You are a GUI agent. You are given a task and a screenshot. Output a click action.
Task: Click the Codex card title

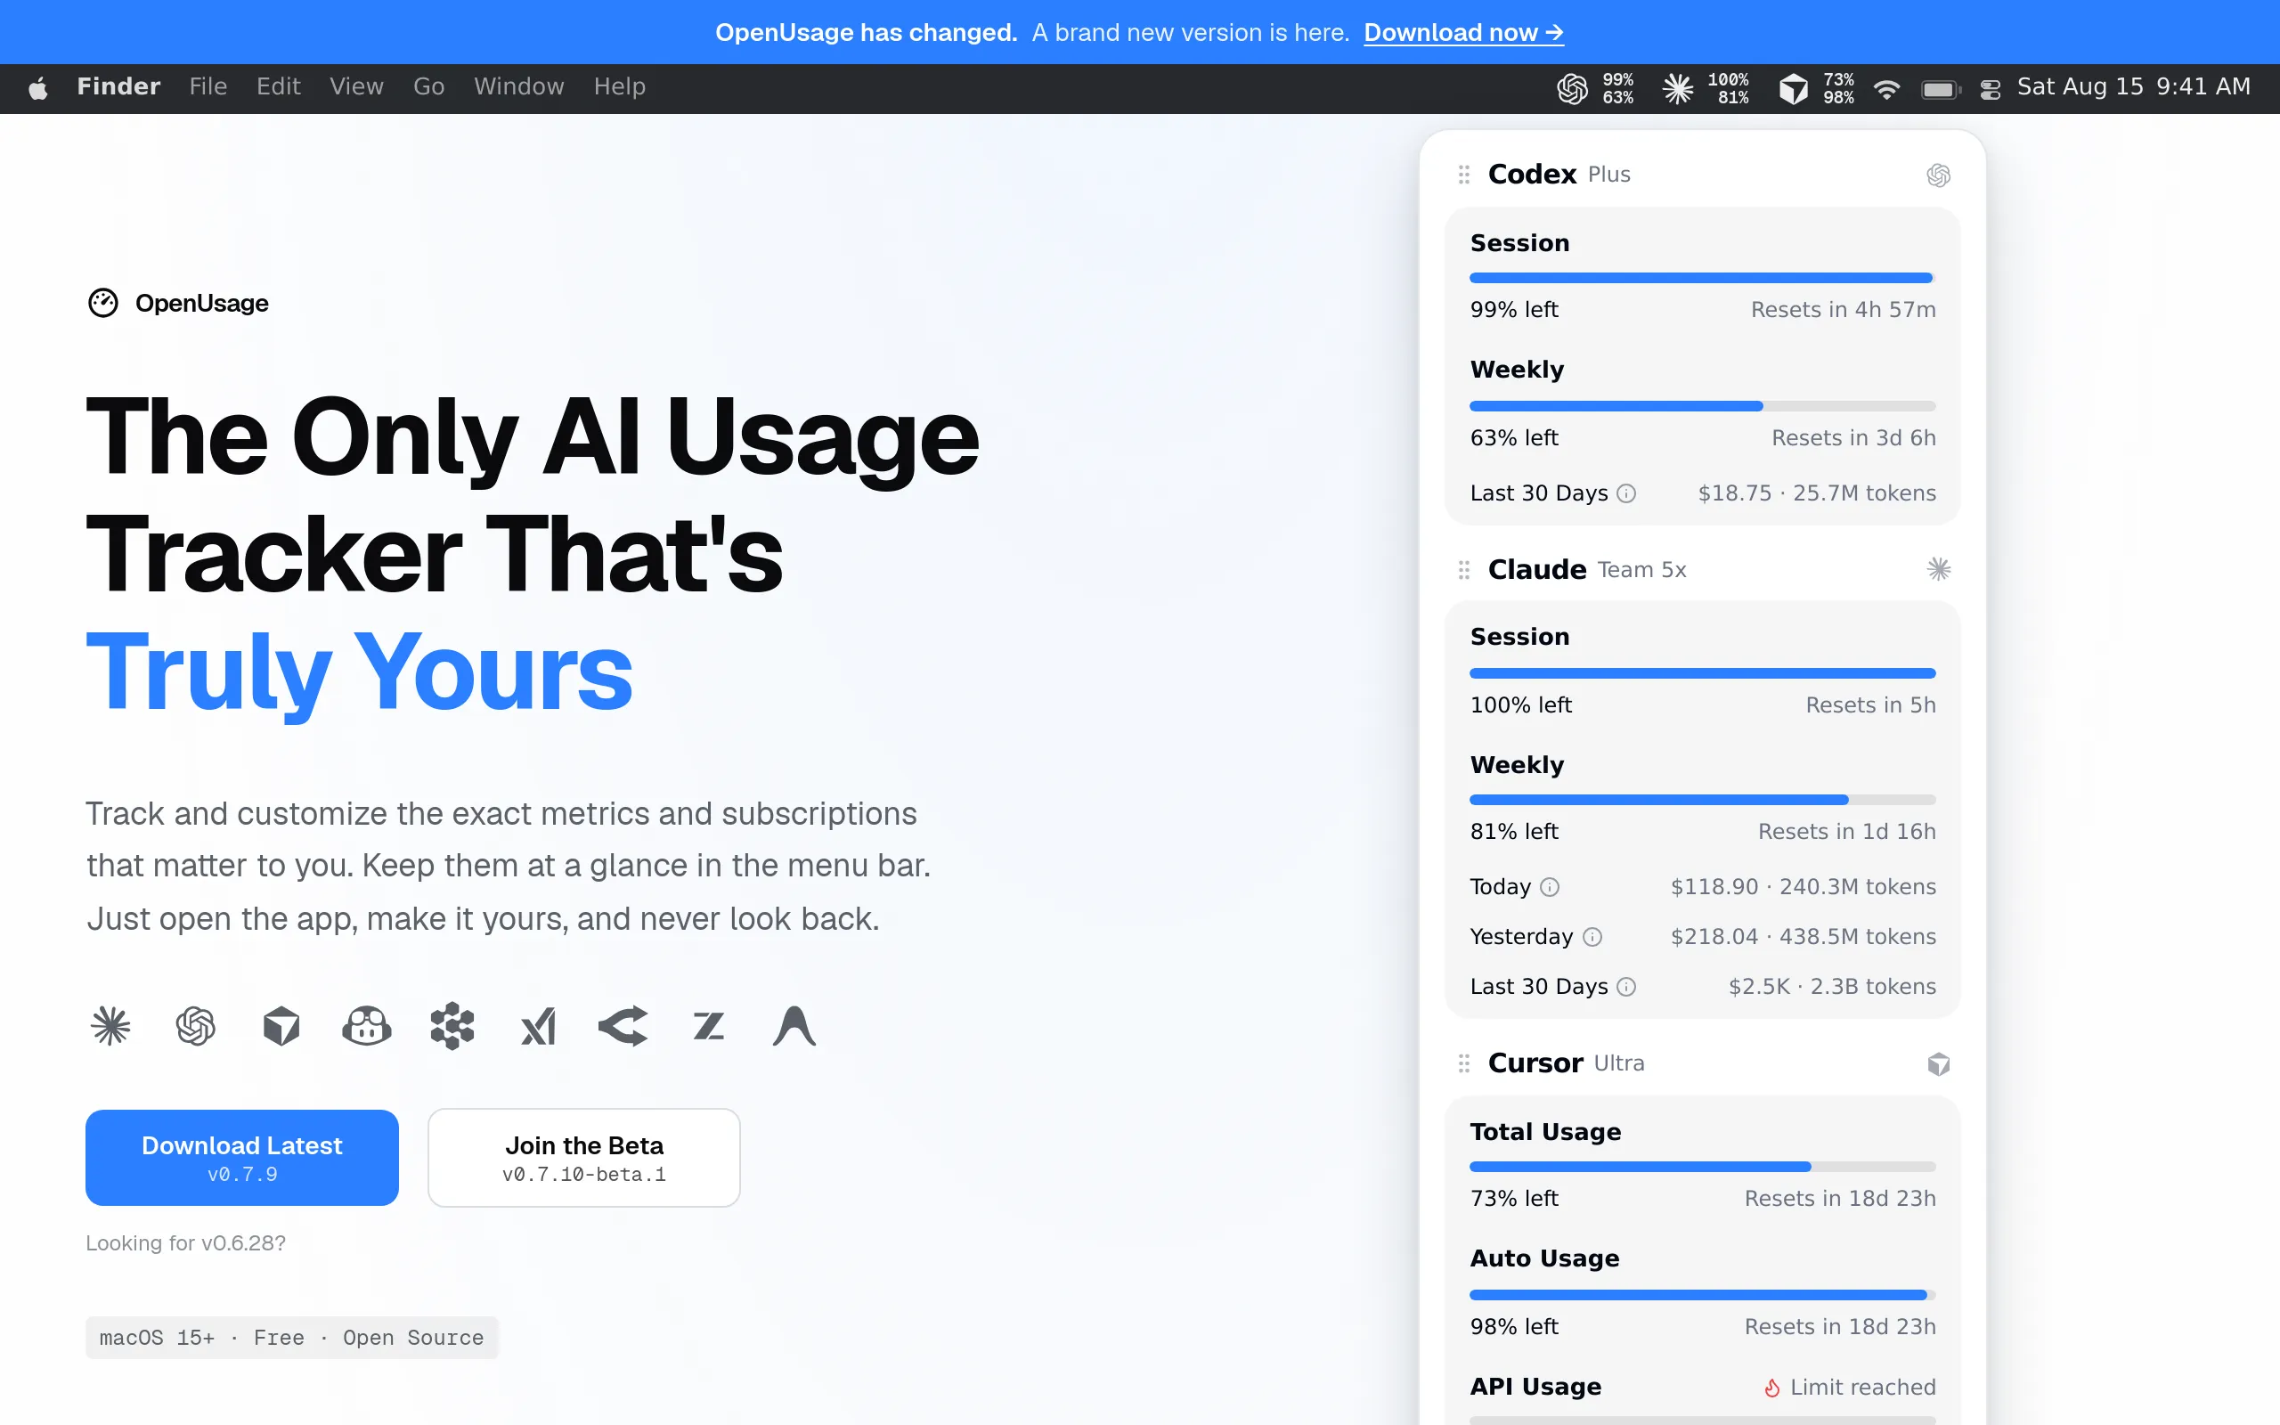pos(1532,175)
